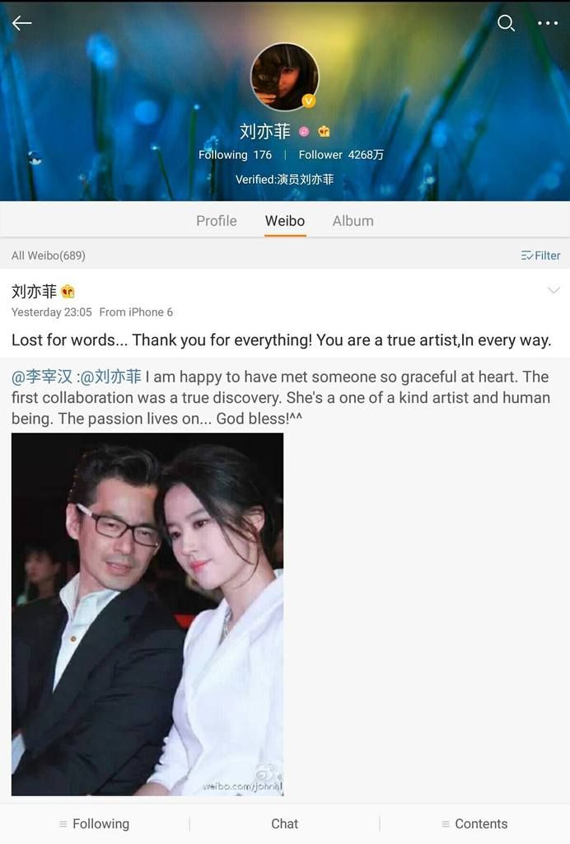Screen dimensions: 570x844
Task: View the Following 176 list
Action: tap(235, 155)
